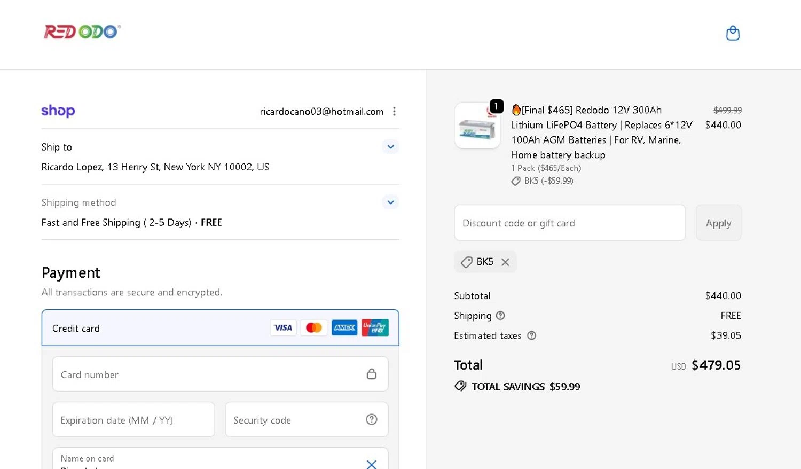Click the American Express icon
801x469 pixels.
pos(344,327)
